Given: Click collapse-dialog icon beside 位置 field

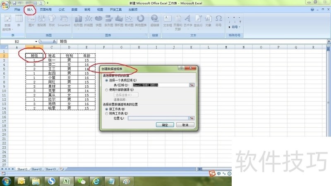Looking at the screenshot, I should [x=192, y=118].
